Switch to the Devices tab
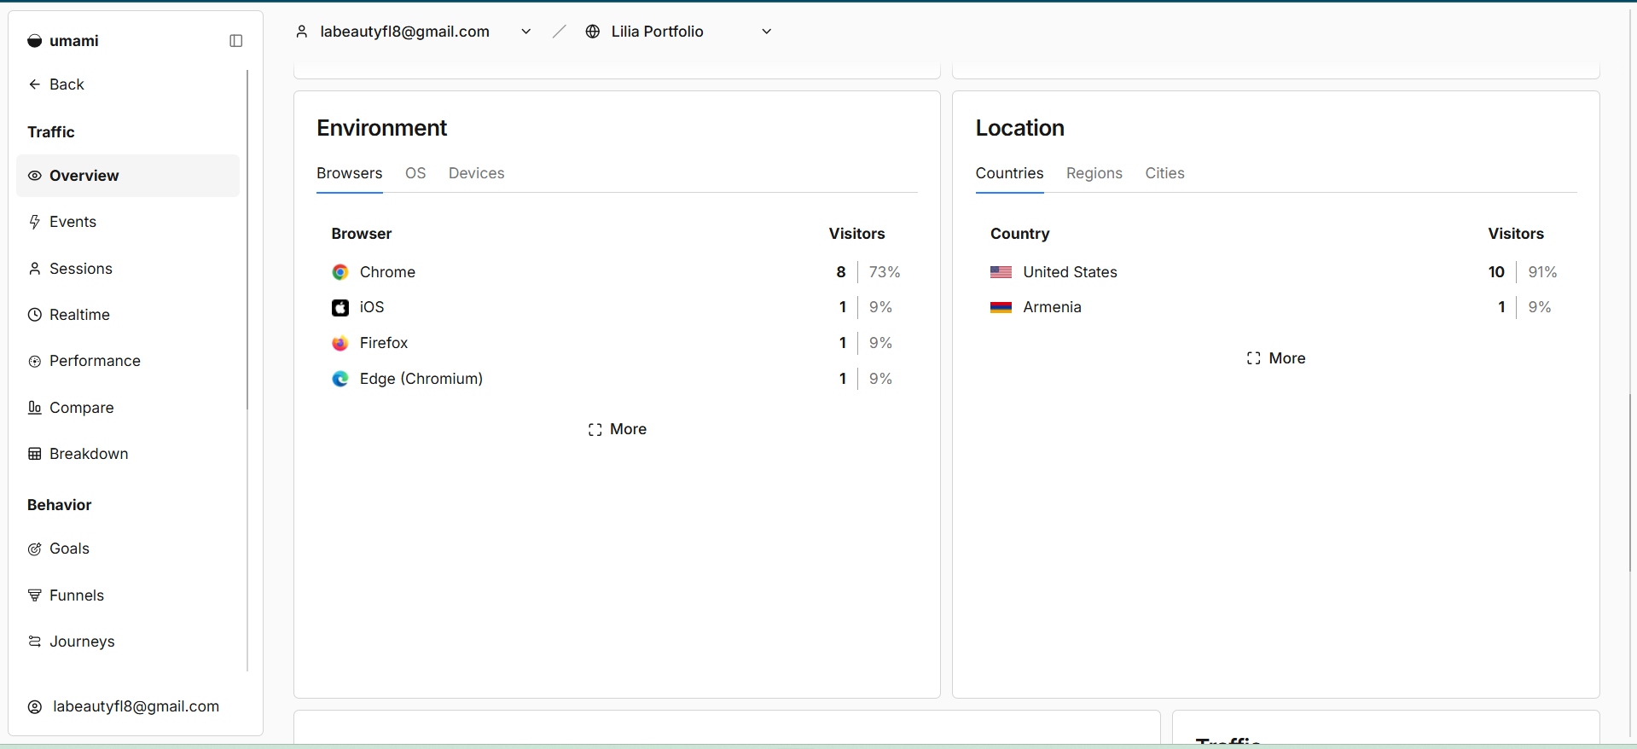 (476, 173)
